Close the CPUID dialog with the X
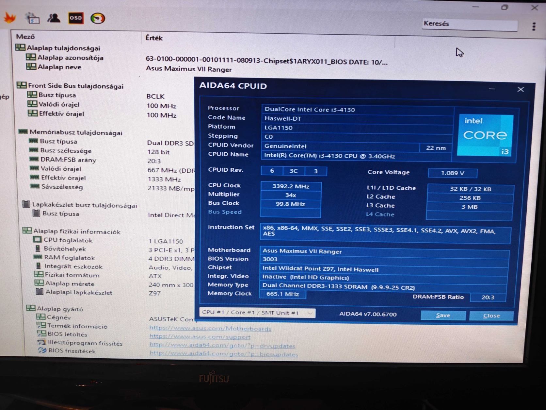 point(521,89)
